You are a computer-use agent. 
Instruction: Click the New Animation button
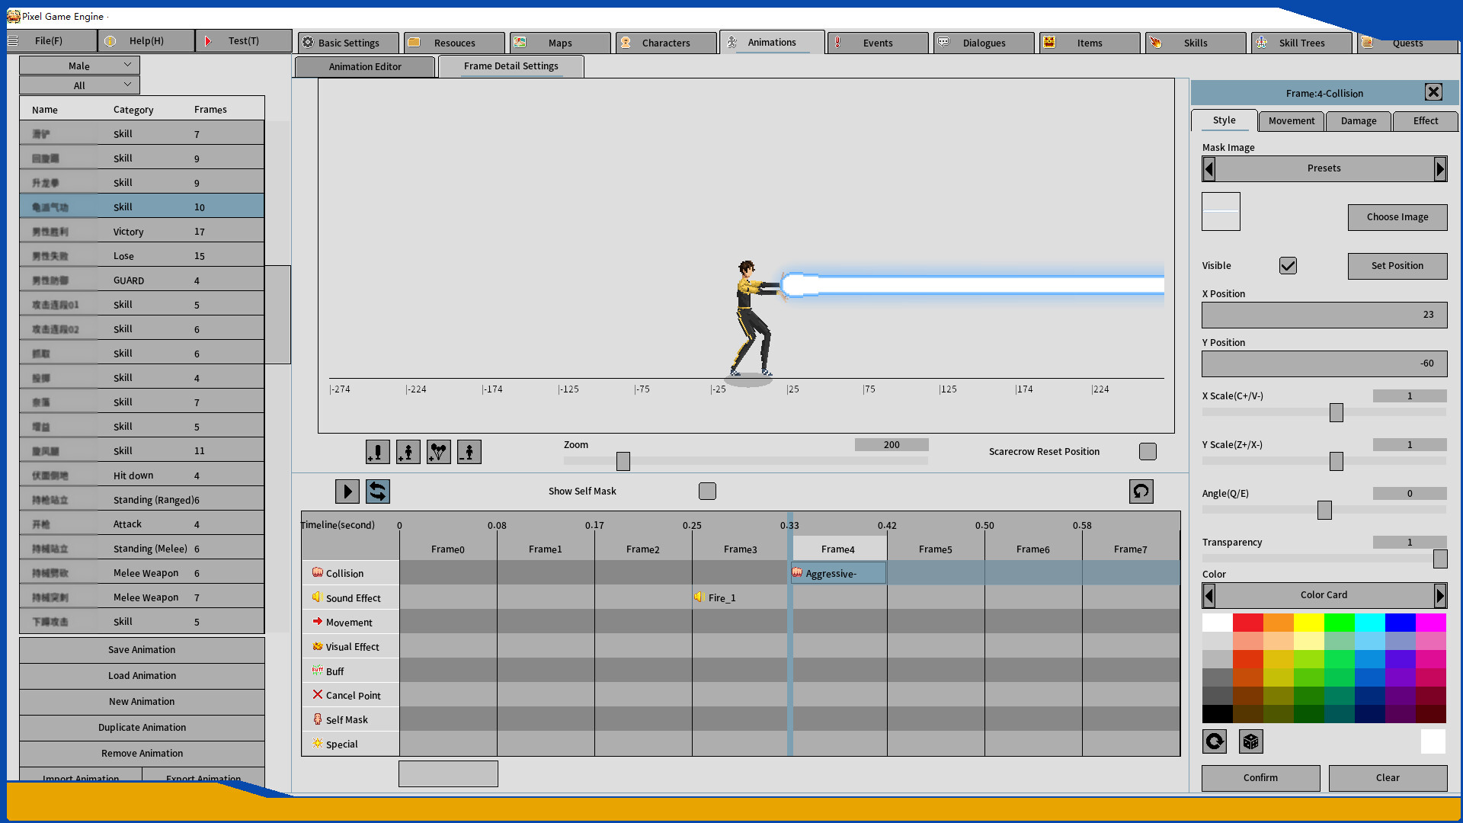coord(141,701)
